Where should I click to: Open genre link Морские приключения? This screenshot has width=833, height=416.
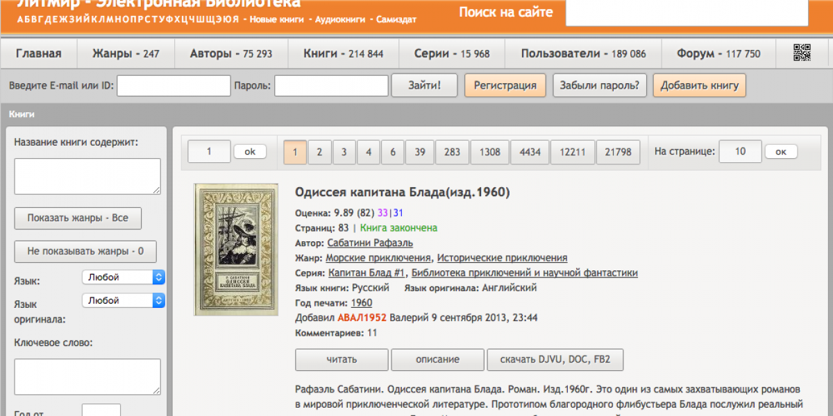click(x=379, y=258)
